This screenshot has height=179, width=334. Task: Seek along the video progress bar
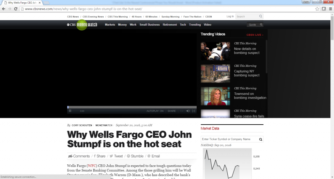point(132,107)
